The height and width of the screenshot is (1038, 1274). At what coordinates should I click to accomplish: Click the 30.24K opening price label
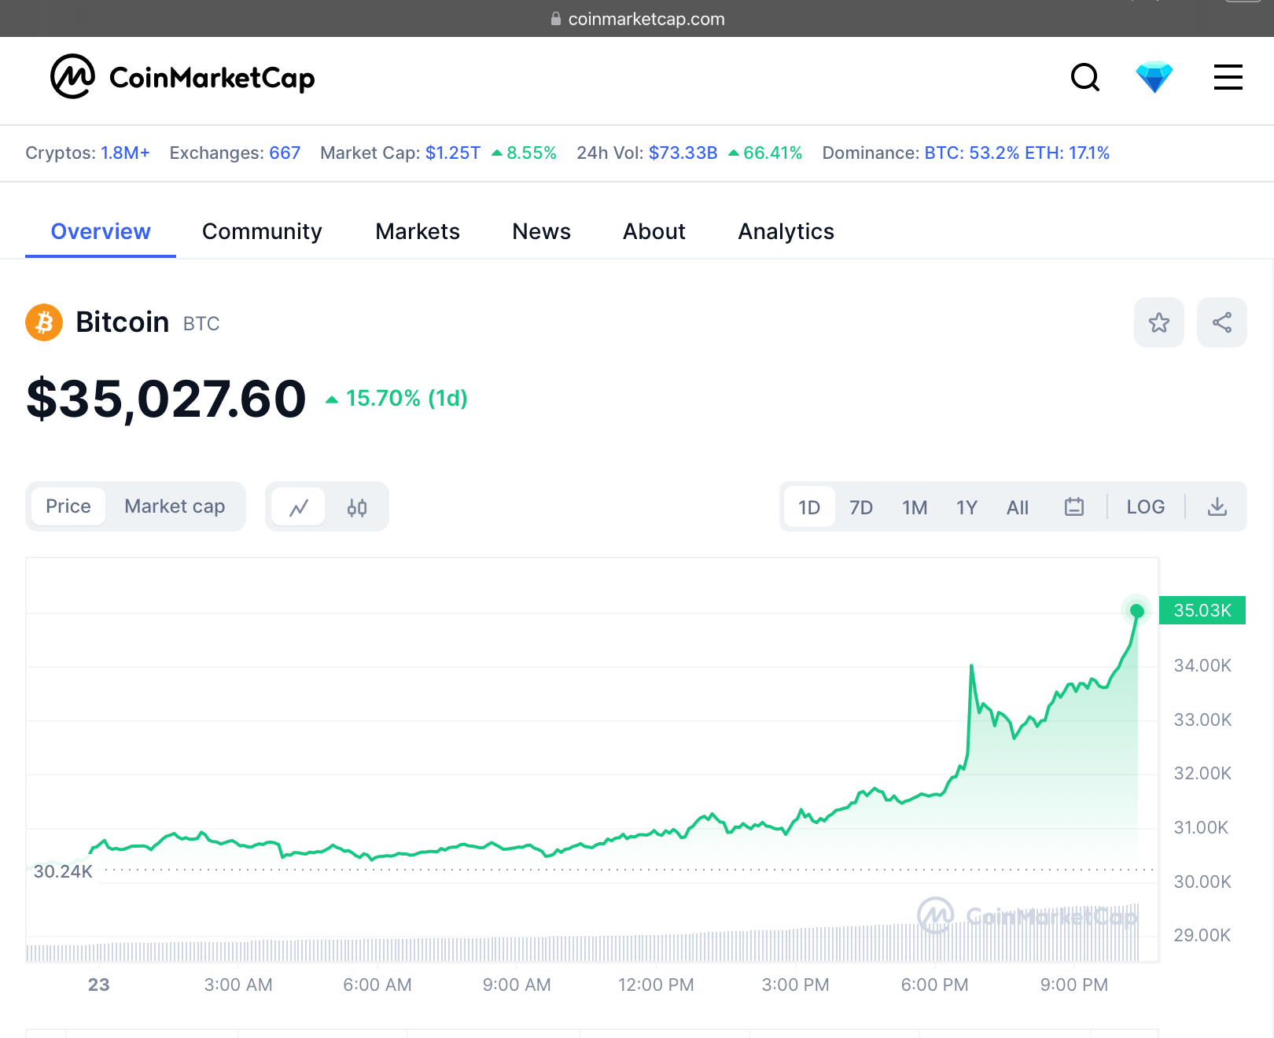click(x=63, y=871)
